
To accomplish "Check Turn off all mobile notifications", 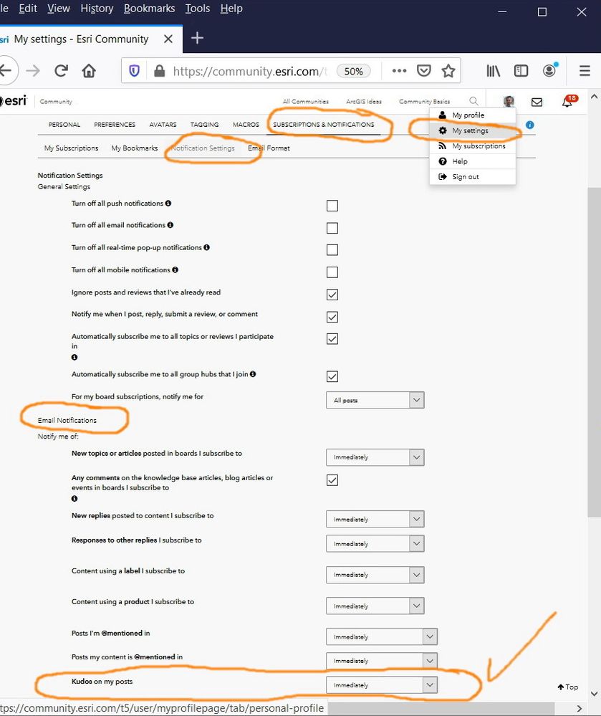I will [332, 272].
